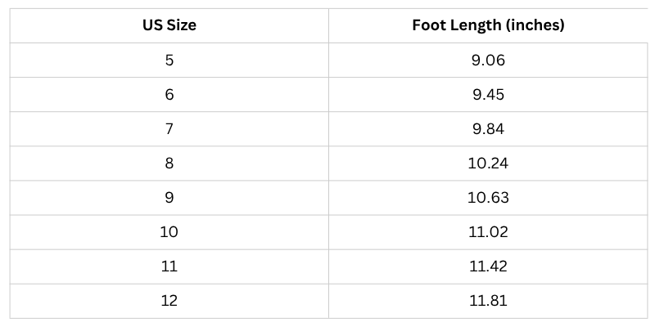This screenshot has width=655, height=327.
Task: Click the US size 6 cell
Action: [x=169, y=94]
